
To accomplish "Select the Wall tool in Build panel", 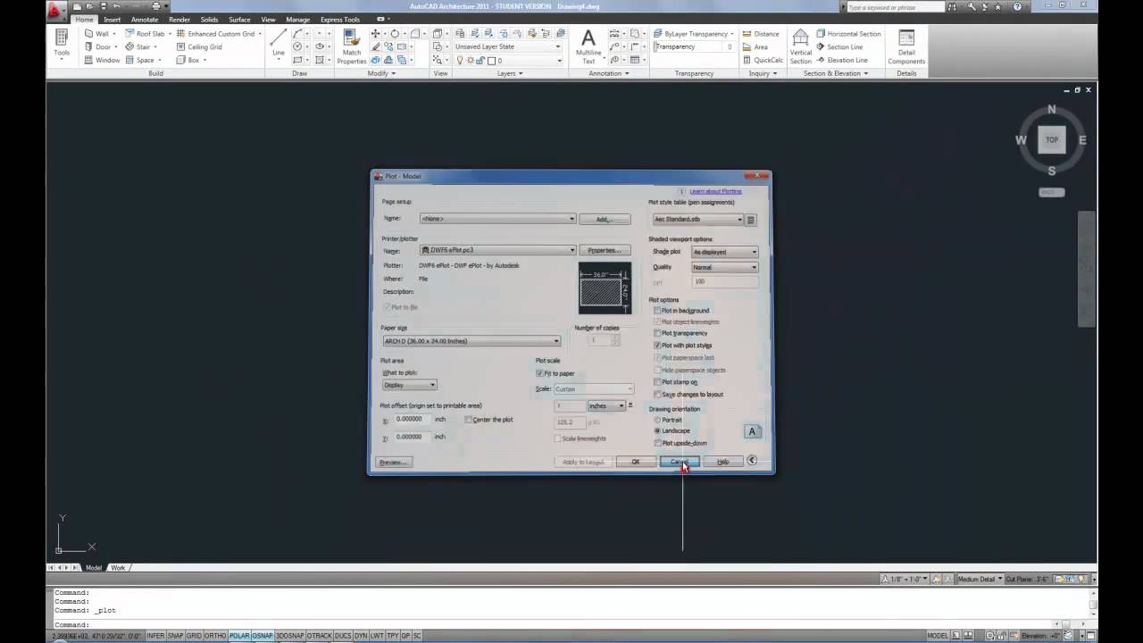I will pos(97,34).
